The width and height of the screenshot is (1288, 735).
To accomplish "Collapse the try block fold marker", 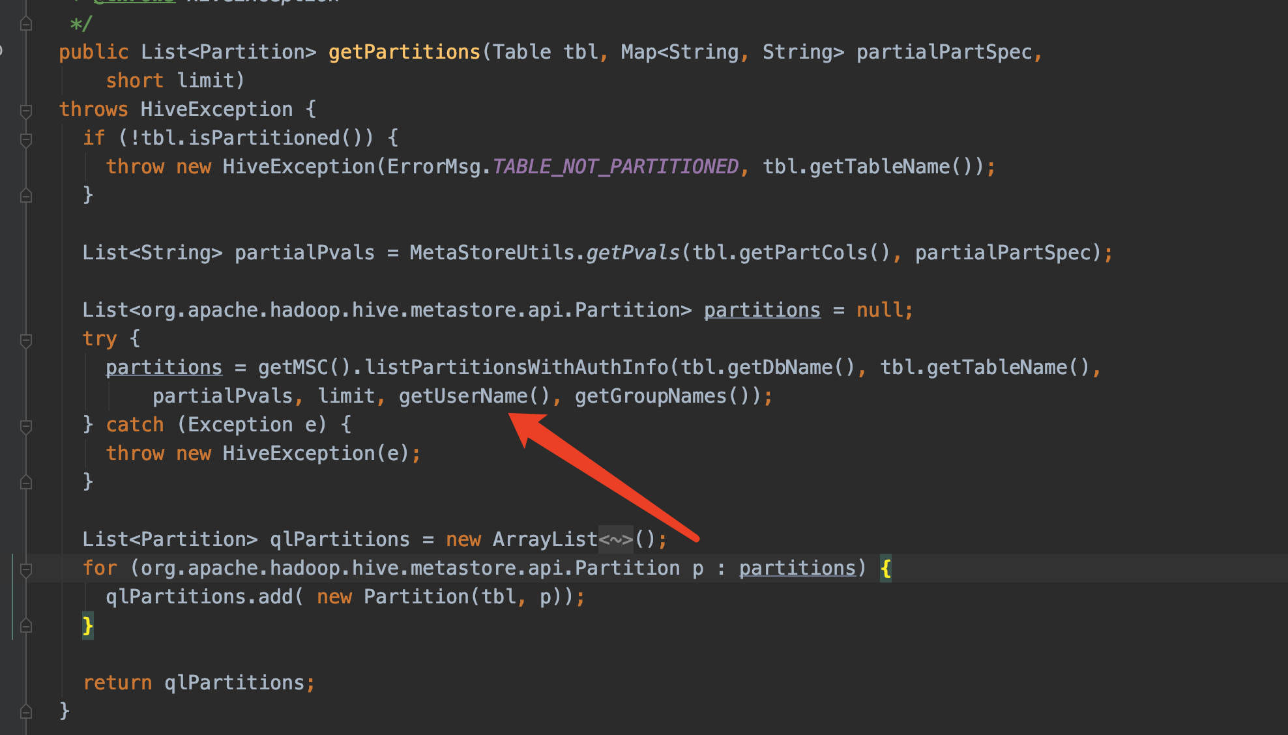I will (x=26, y=340).
